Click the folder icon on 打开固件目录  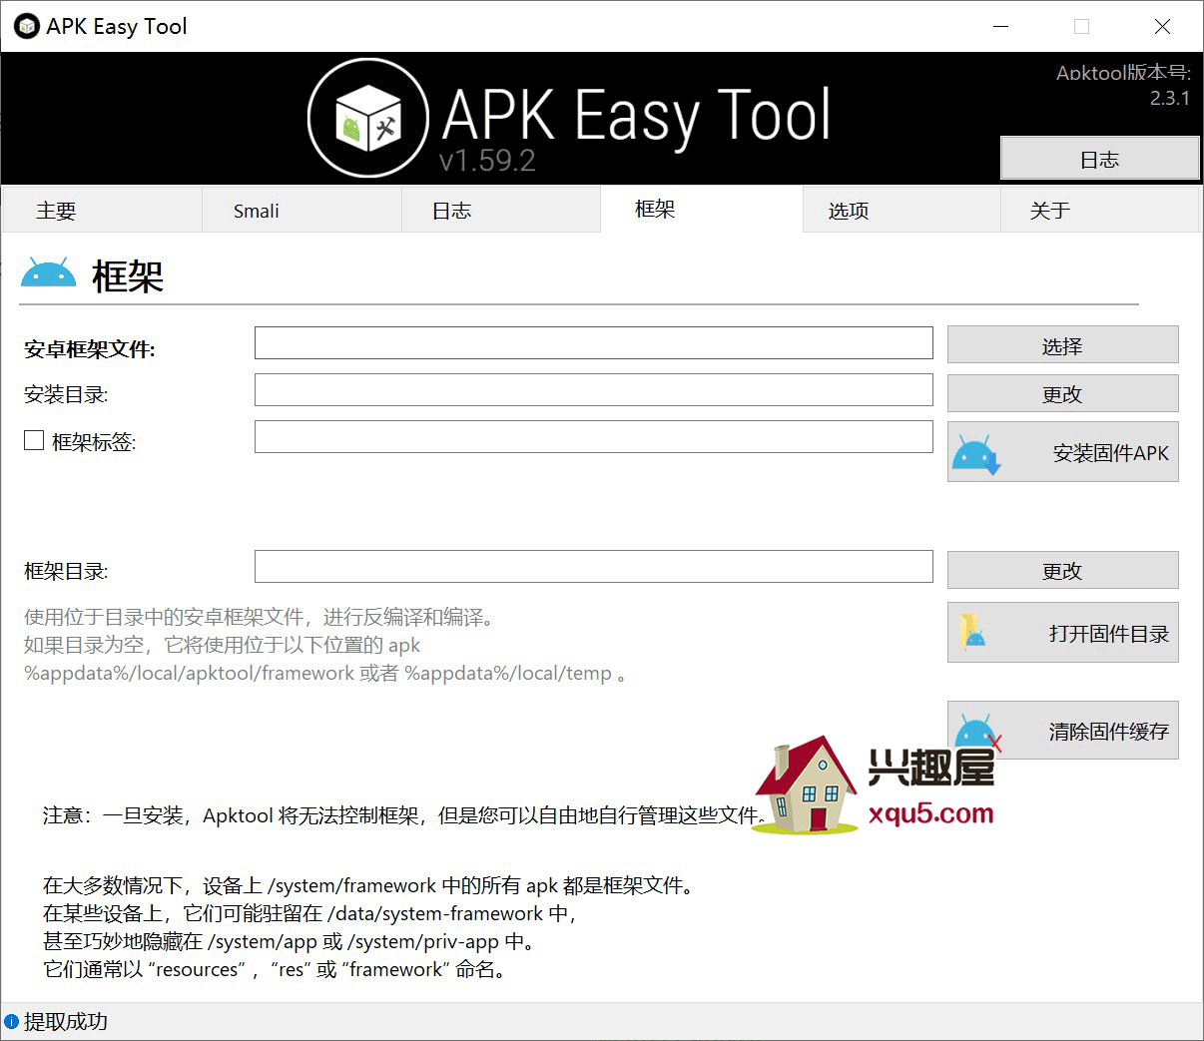[x=972, y=633]
